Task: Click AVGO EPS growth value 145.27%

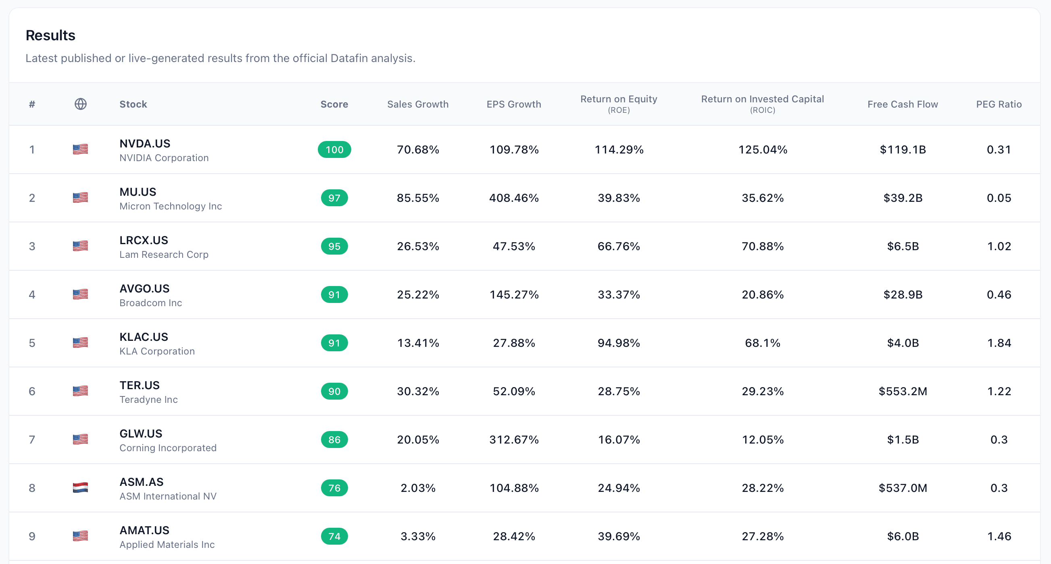Action: (514, 294)
